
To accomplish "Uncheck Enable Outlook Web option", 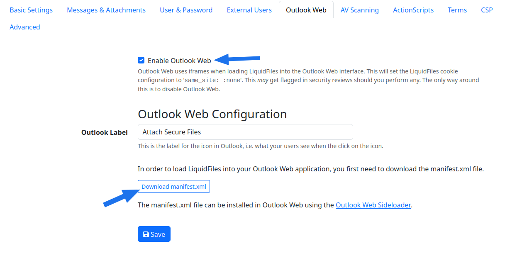I will [x=141, y=60].
